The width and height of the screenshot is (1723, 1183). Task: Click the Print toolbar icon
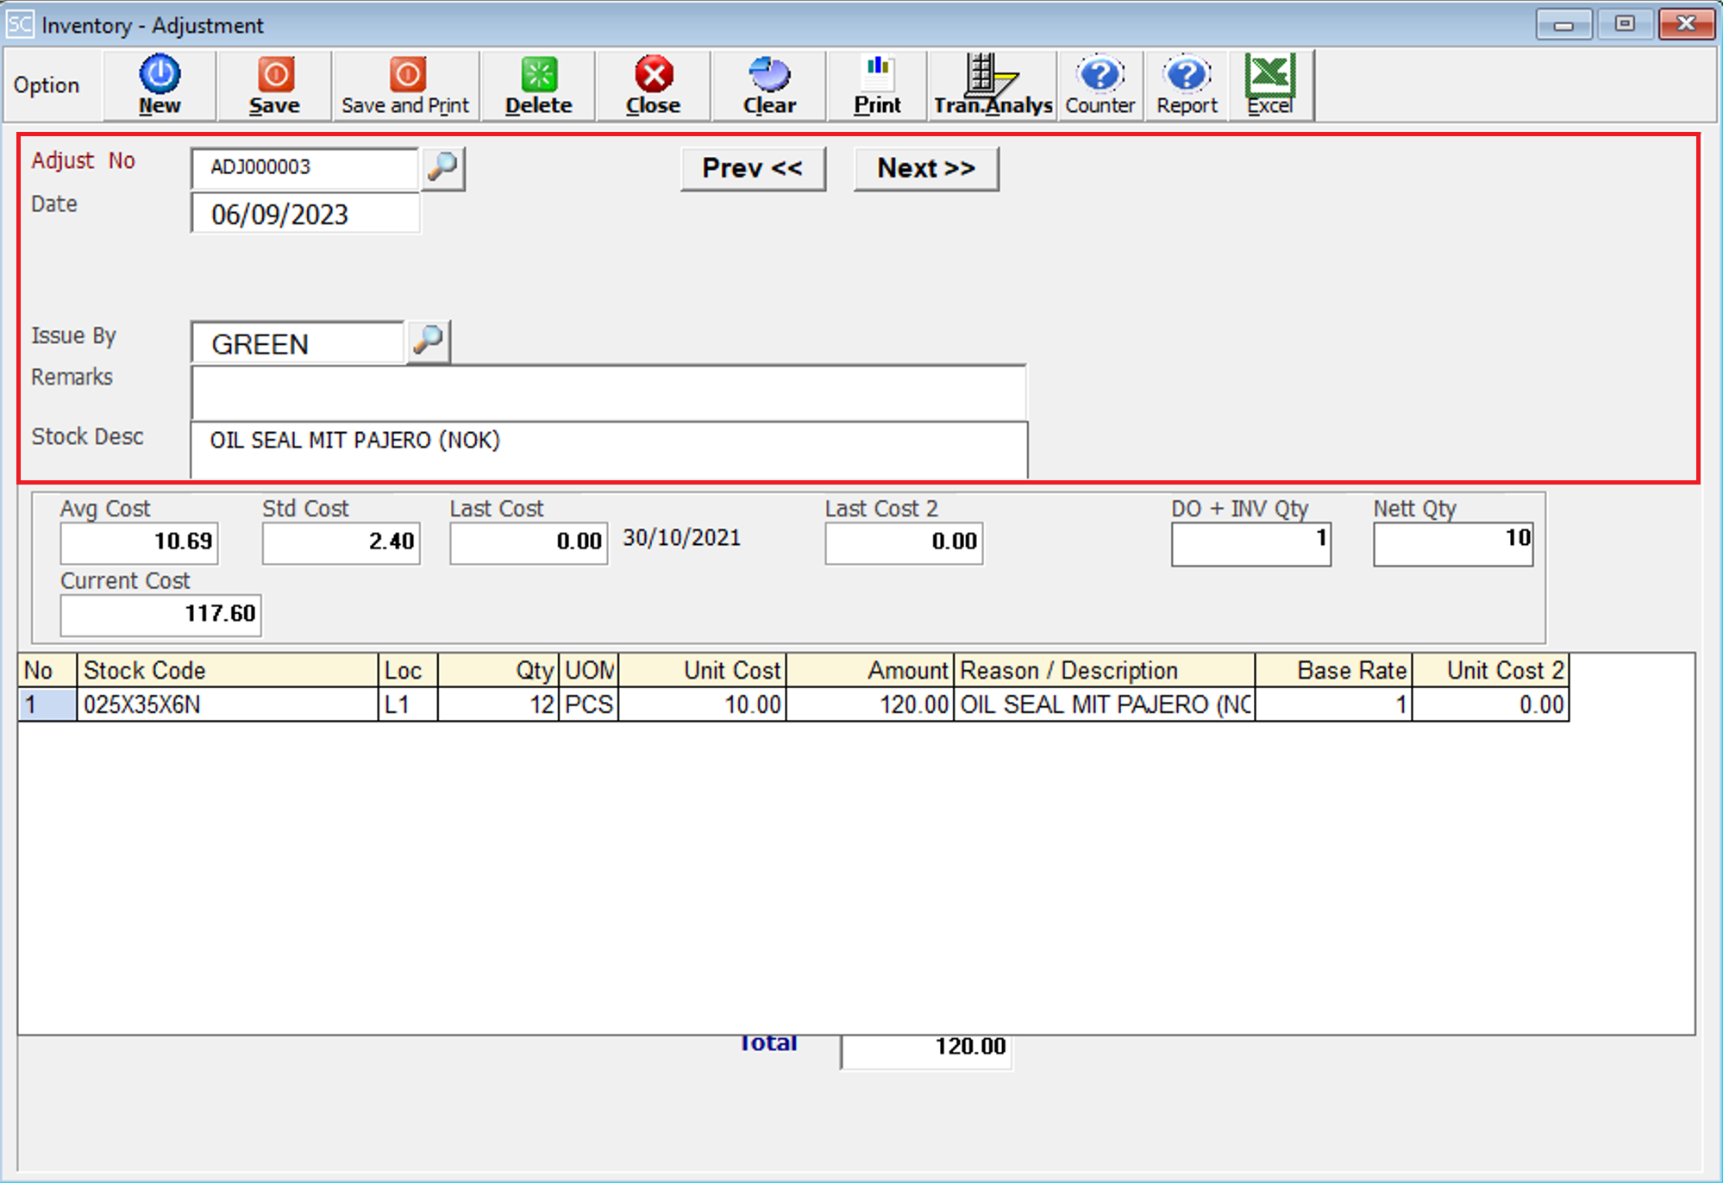(x=877, y=84)
